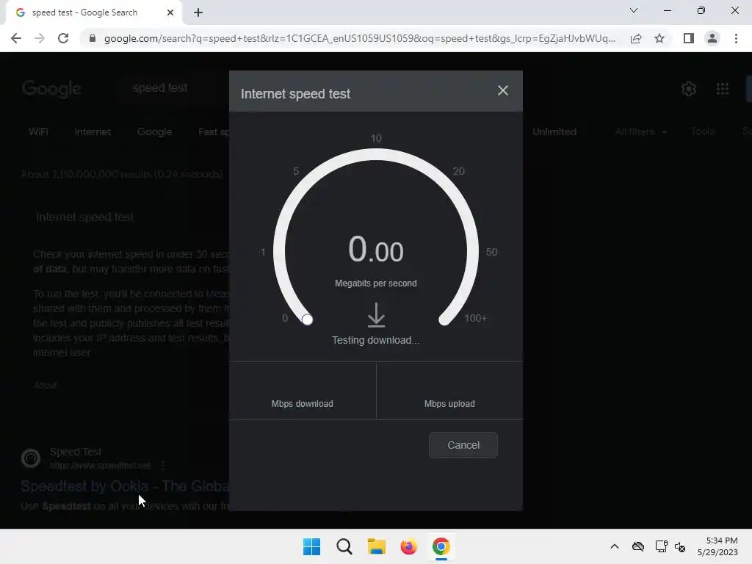
Task: Go back to previous page
Action: tap(16, 38)
